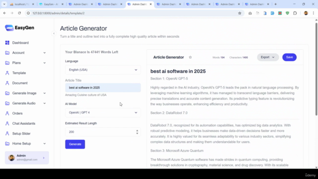Viewport: 318px width, 179px height.
Task: Click the Generate Audio folder icon
Action: (7, 103)
